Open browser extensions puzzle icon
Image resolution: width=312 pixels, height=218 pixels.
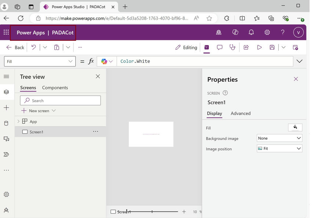(226, 18)
